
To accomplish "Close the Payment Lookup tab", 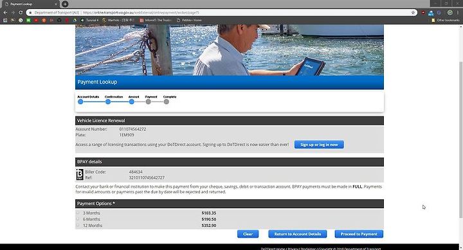I will pyautogui.click(x=56, y=4).
